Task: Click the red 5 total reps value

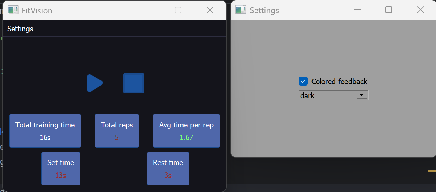Action: click(x=117, y=138)
